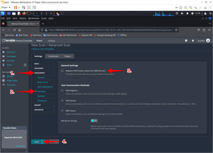This screenshot has width=213, height=153.
Task: Open the Nessus notifications bell icon
Action: 193,41
